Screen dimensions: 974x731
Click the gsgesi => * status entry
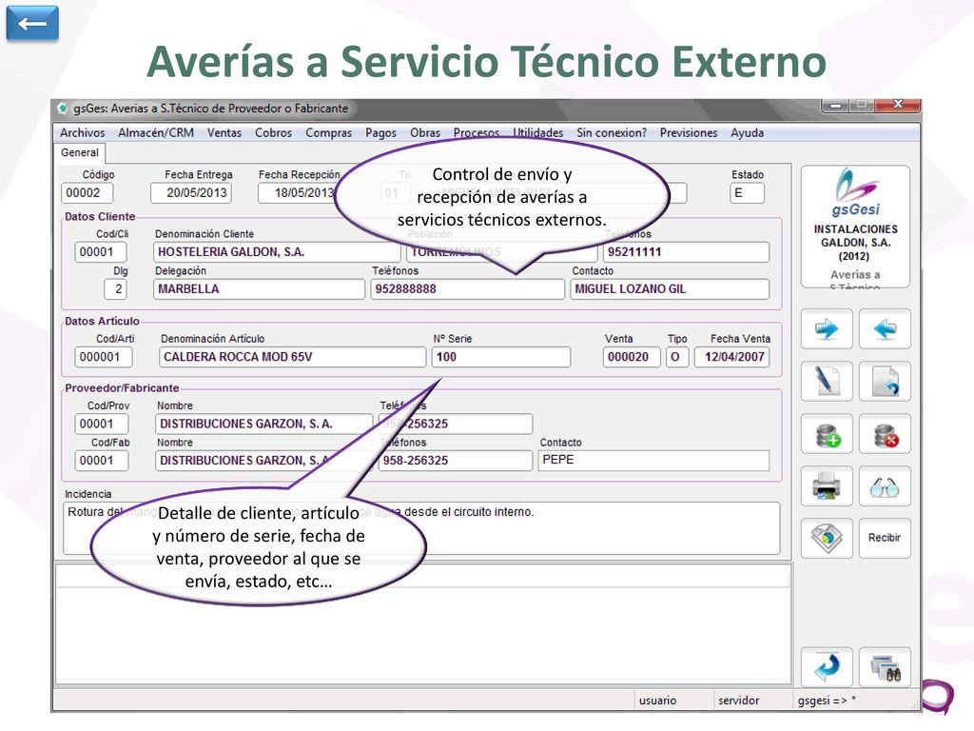coord(827,701)
